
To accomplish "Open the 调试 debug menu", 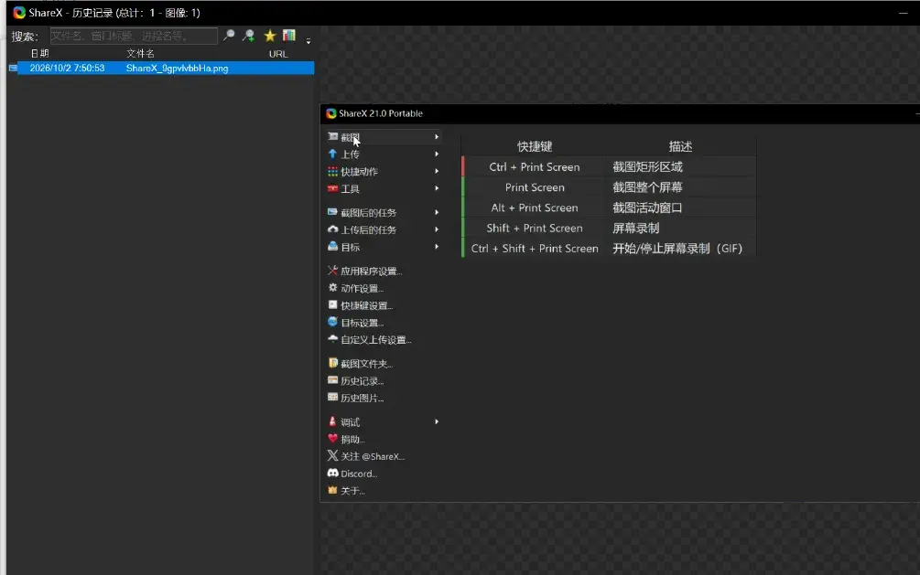I will 384,422.
